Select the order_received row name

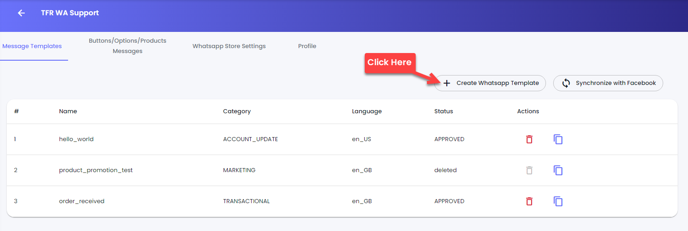click(x=82, y=201)
